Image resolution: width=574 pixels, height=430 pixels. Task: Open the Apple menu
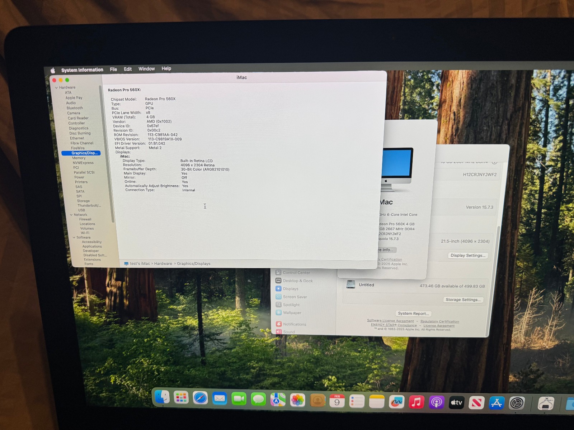pos(53,71)
